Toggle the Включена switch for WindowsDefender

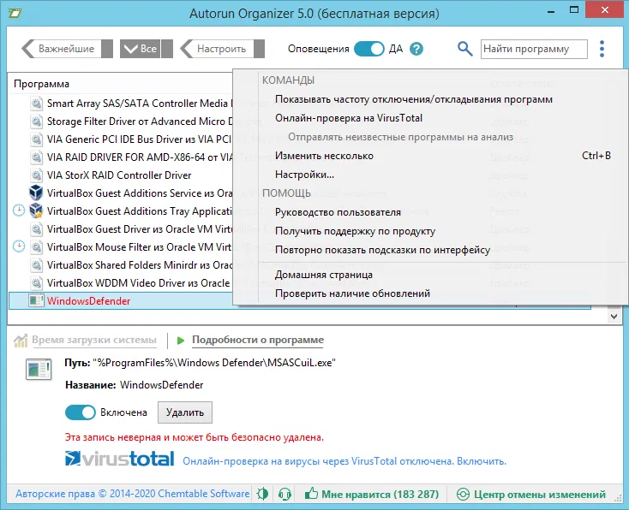(81, 412)
